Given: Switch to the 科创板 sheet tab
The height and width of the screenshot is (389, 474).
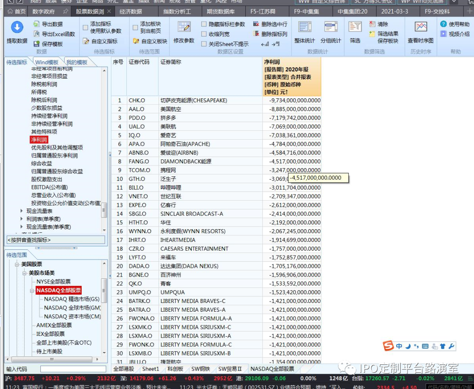Looking at the screenshot, I should pos(175,369).
